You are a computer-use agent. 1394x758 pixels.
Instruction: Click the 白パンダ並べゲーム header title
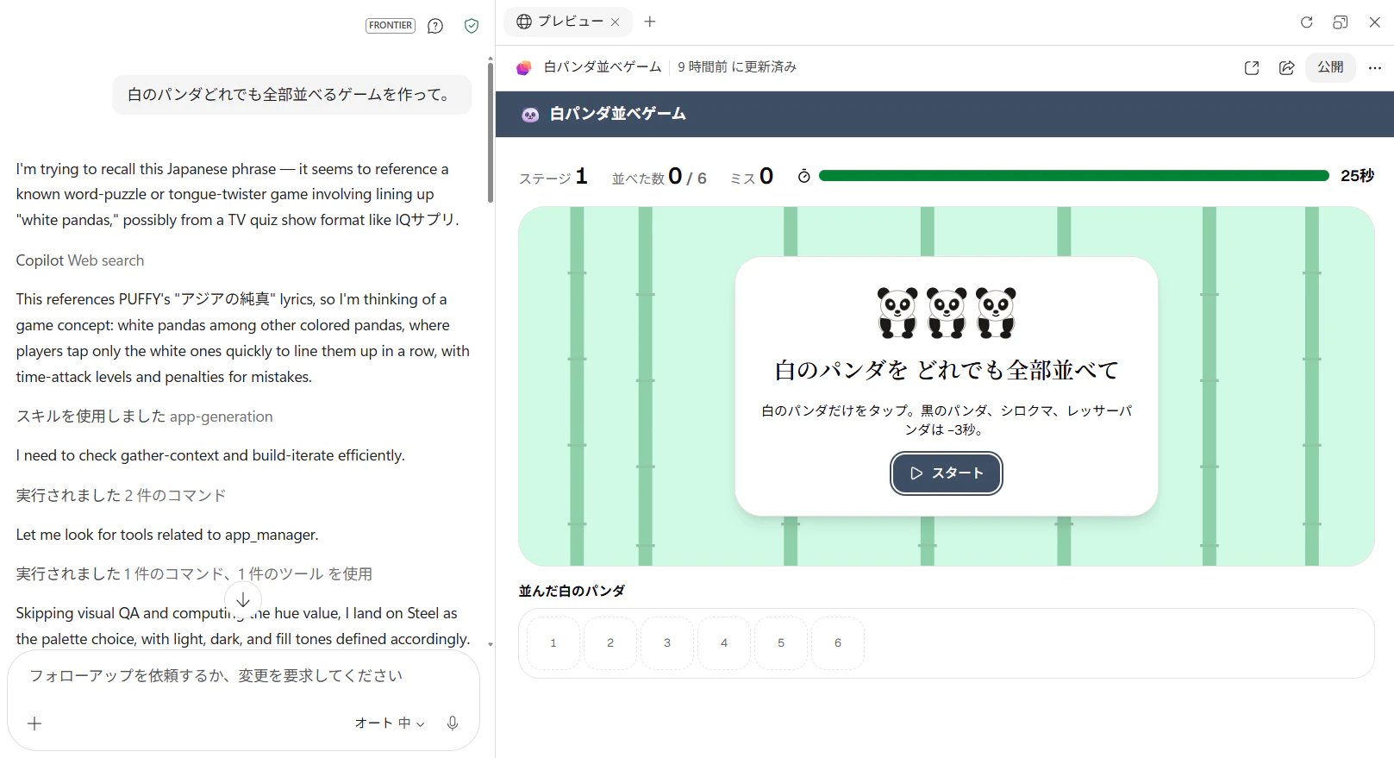(617, 114)
